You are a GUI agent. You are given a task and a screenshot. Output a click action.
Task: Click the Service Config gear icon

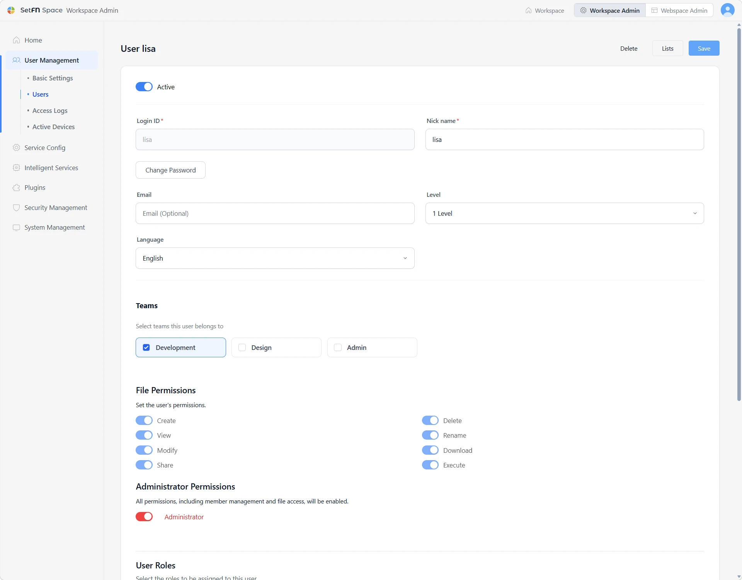pos(16,148)
